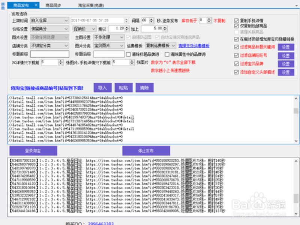Click the publish log scrollbar thumb
The image size is (300, 225).
pyautogui.click(x=296, y=198)
